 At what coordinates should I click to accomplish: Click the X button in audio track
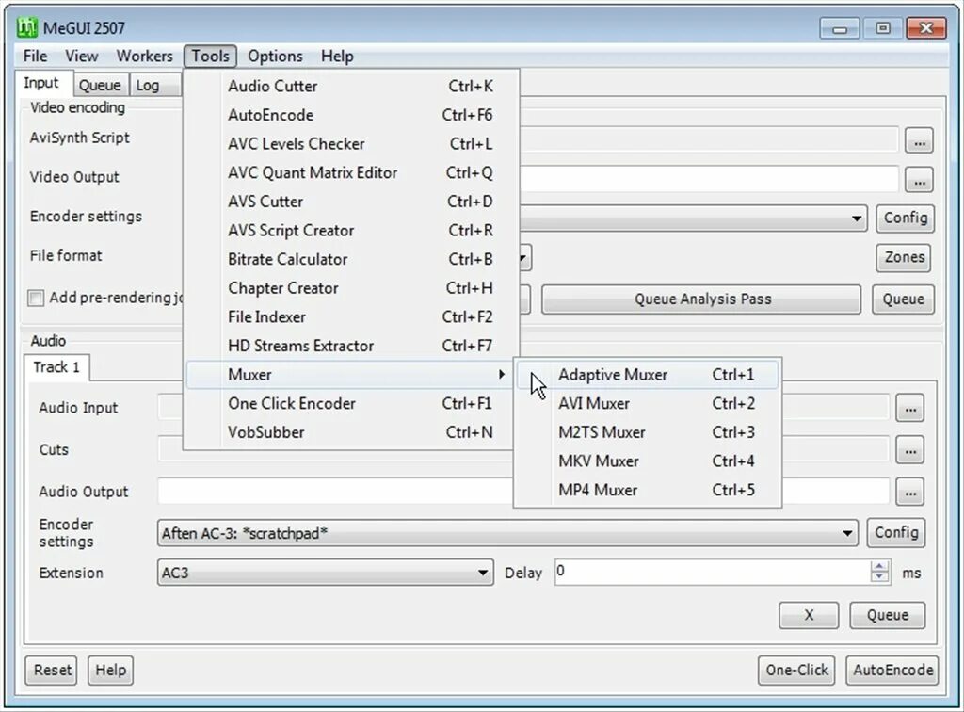[x=809, y=616]
